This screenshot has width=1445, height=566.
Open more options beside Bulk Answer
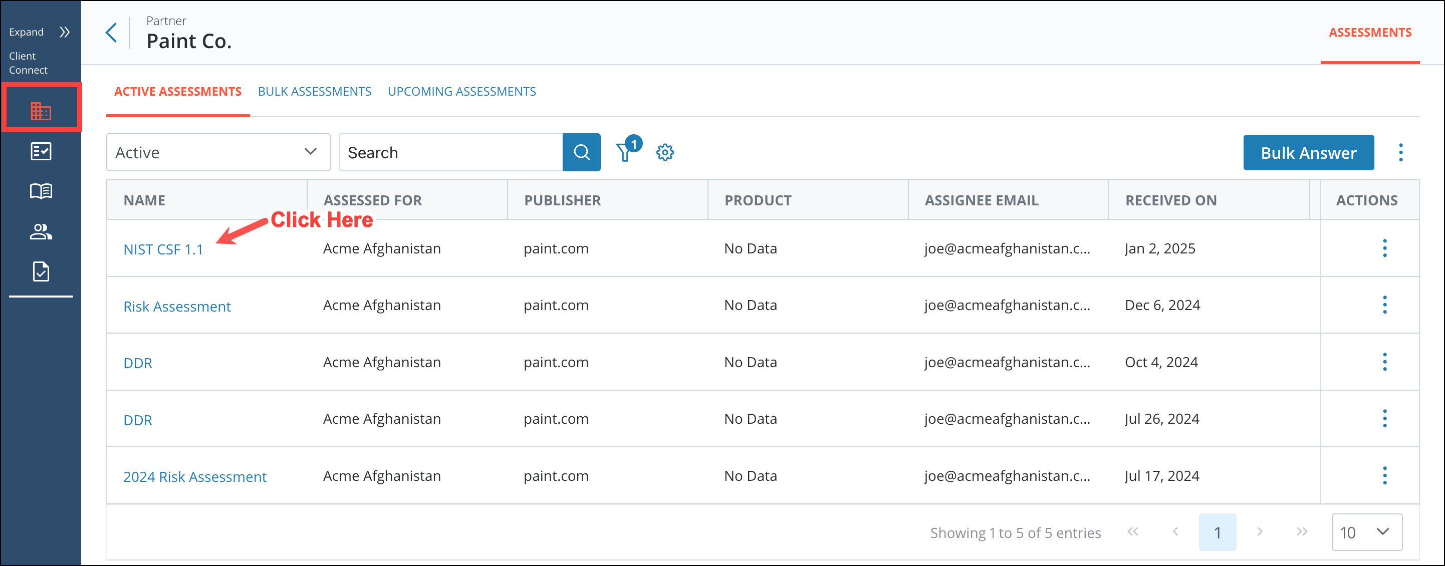(x=1401, y=152)
